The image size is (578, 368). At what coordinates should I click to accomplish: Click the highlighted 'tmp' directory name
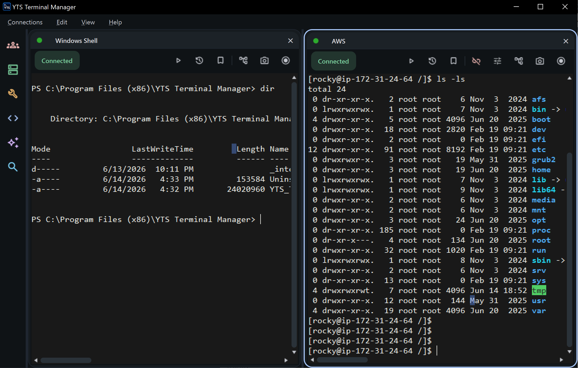coord(539,291)
